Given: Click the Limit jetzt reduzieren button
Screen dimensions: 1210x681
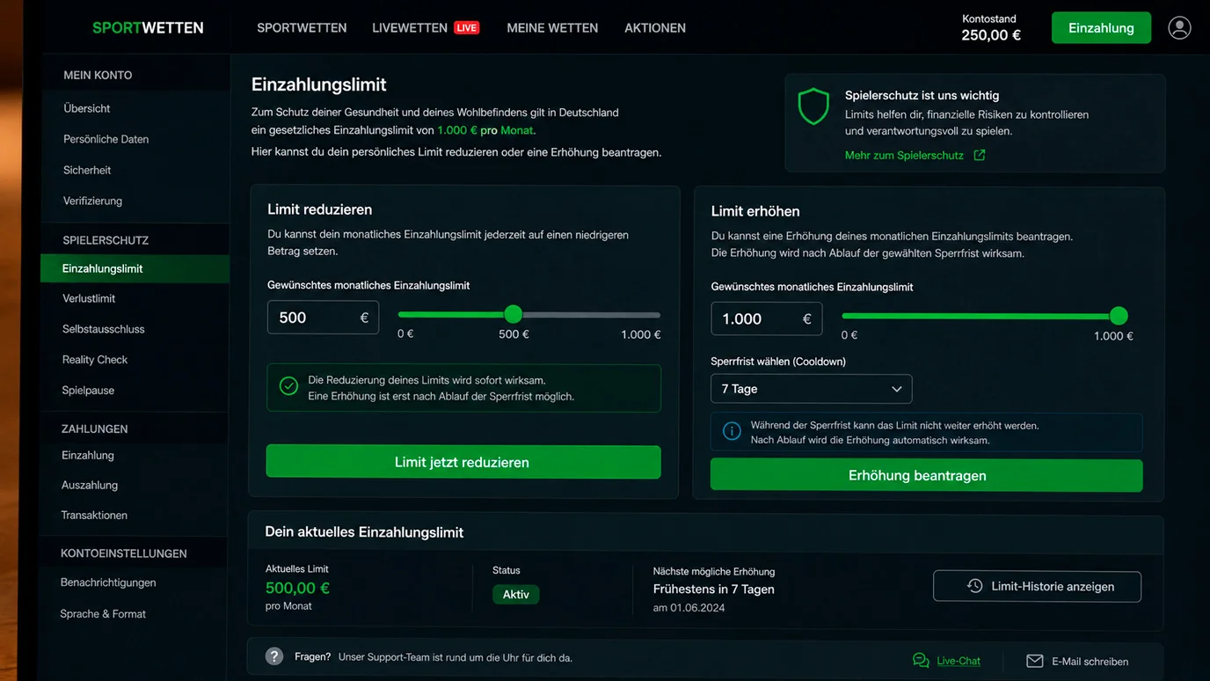Looking at the screenshot, I should click(x=463, y=462).
